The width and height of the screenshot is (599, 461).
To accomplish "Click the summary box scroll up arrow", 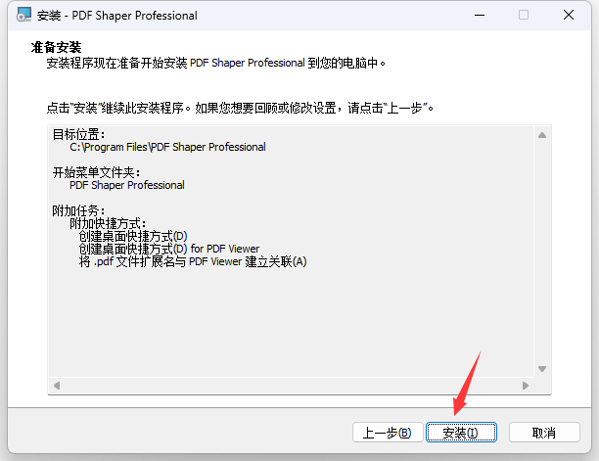I will point(542,135).
